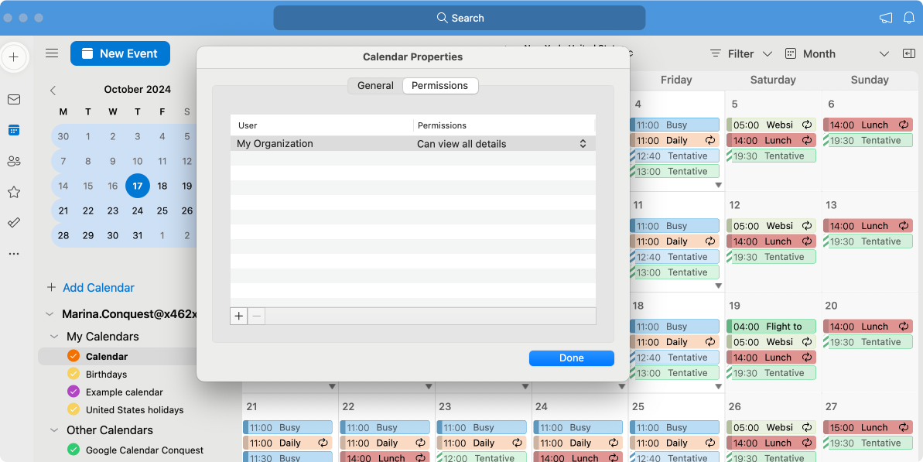This screenshot has width=923, height=462.
Task: Click the Done button
Action: pos(571,358)
